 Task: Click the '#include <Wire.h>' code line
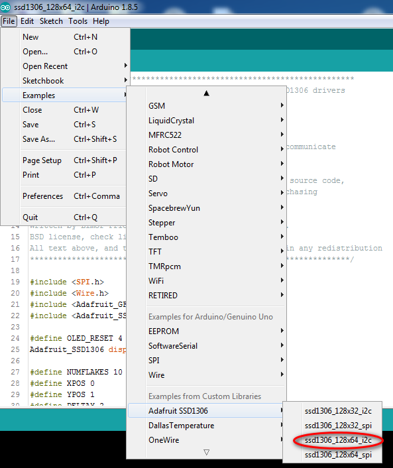point(69,294)
